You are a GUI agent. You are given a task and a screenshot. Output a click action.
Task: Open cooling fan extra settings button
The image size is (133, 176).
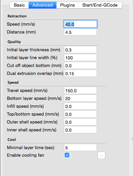[101, 155]
